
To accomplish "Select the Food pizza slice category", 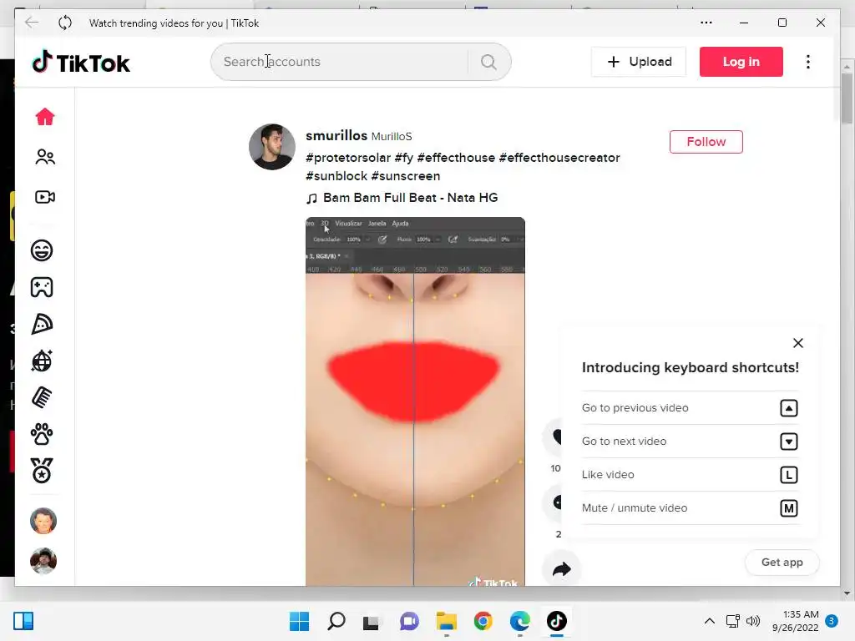I will click(42, 324).
